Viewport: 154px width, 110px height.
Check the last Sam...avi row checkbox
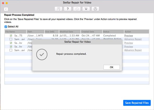(11, 50)
